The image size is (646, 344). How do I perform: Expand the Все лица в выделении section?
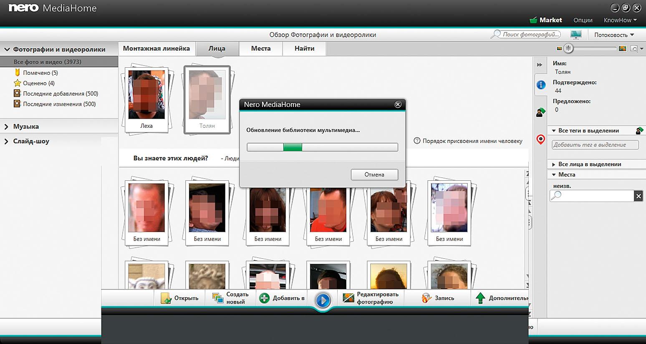click(554, 164)
